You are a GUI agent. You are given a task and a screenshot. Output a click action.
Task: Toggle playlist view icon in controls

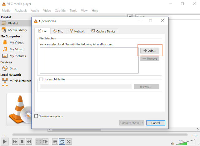55,142
